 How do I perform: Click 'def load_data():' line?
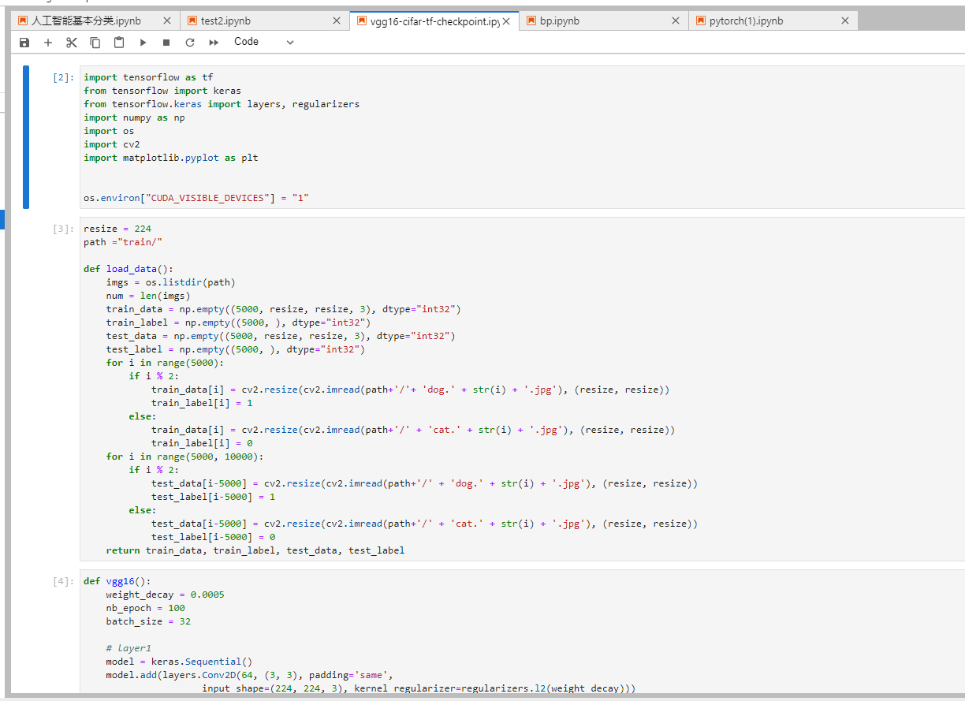click(x=129, y=269)
